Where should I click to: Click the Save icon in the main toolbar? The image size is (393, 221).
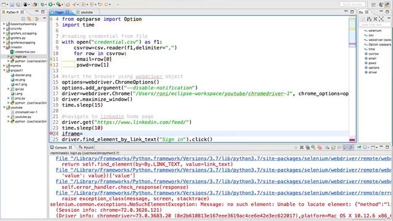tap(12, 4)
